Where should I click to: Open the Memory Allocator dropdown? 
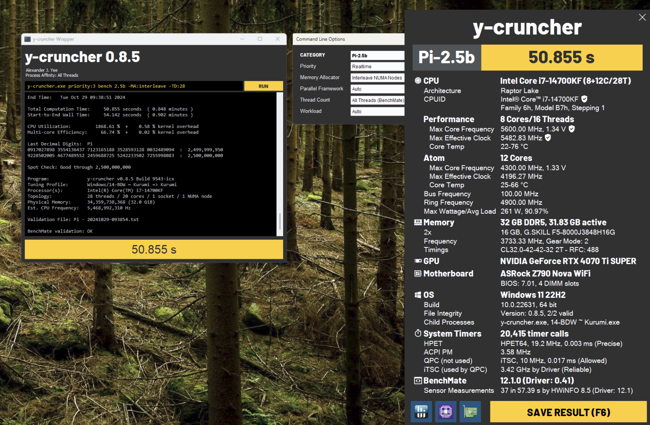[x=377, y=78]
